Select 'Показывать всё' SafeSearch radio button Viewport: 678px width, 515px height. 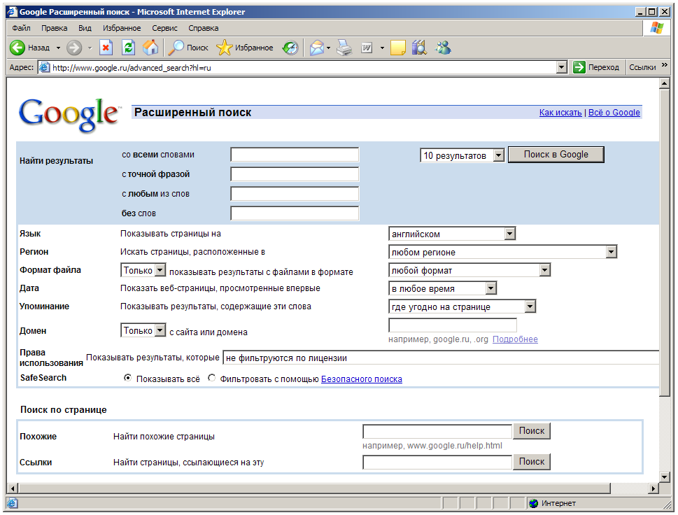coord(127,378)
